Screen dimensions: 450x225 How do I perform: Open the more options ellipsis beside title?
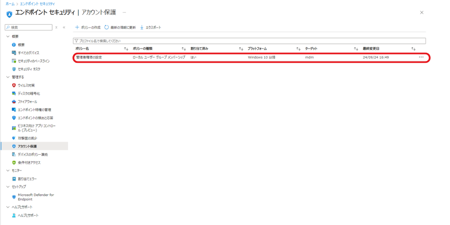[124, 12]
